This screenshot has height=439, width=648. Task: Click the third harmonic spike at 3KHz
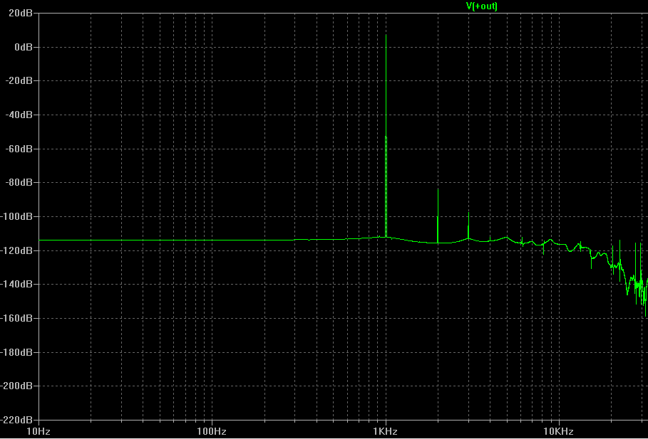point(468,226)
